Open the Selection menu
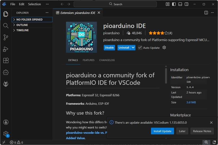This screenshot has height=145, width=218. coord(34,4)
